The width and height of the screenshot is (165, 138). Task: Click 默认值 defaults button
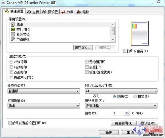pos(148,123)
